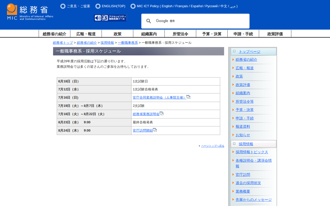Open the 政策 navigation menu

click(117, 34)
